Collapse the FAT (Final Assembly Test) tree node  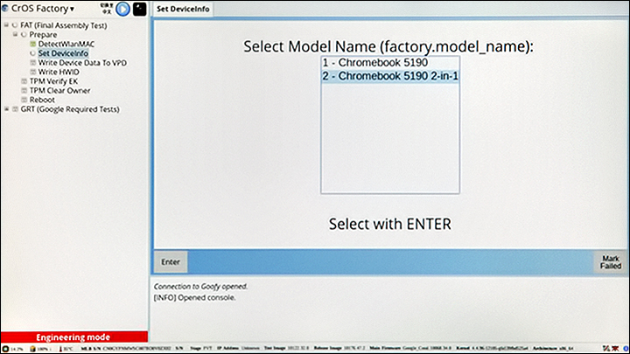(x=5, y=25)
